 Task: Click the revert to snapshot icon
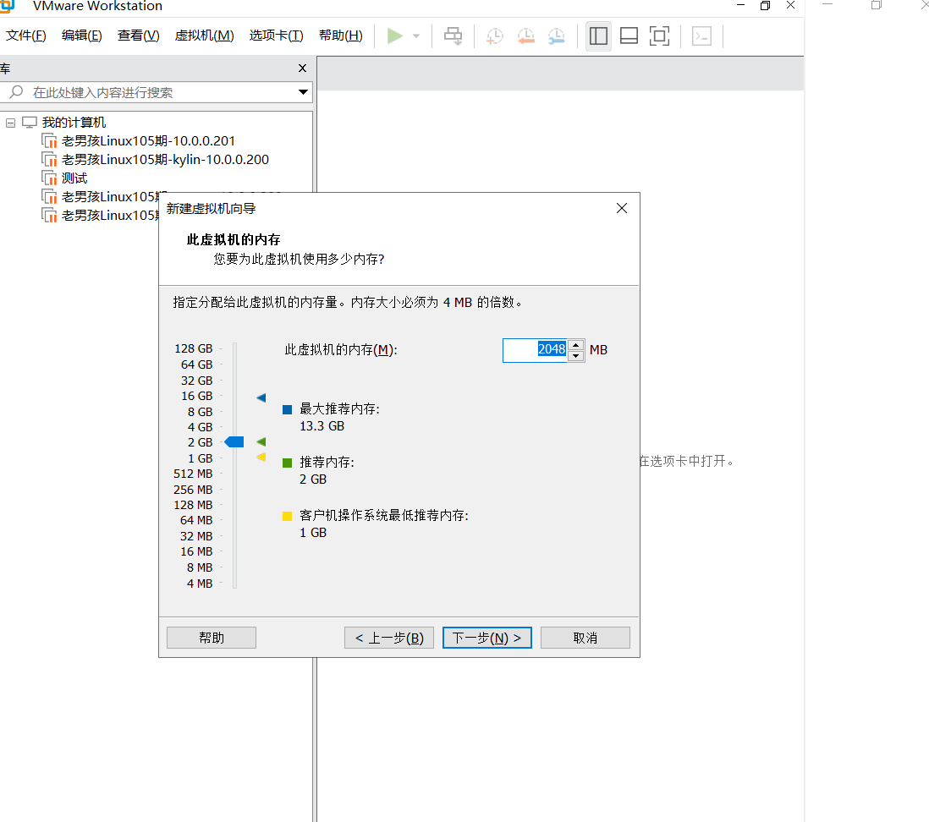(525, 36)
